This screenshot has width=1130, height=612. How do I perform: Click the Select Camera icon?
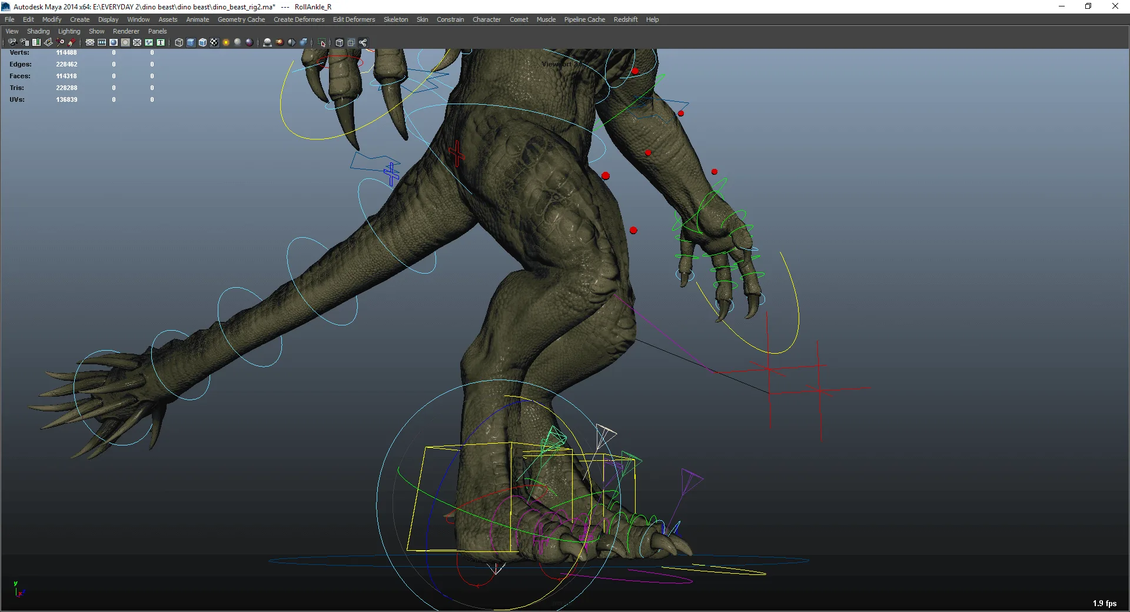tap(12, 42)
